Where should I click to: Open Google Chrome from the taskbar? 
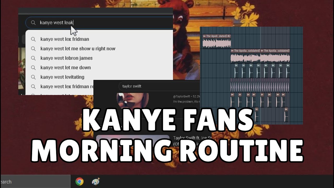80,181
